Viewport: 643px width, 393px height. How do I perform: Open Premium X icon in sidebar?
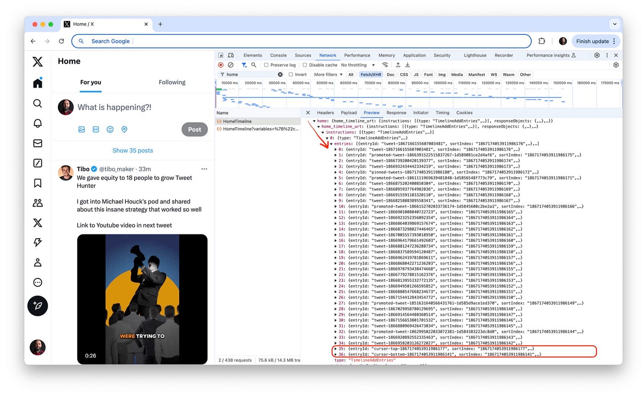[x=38, y=223]
